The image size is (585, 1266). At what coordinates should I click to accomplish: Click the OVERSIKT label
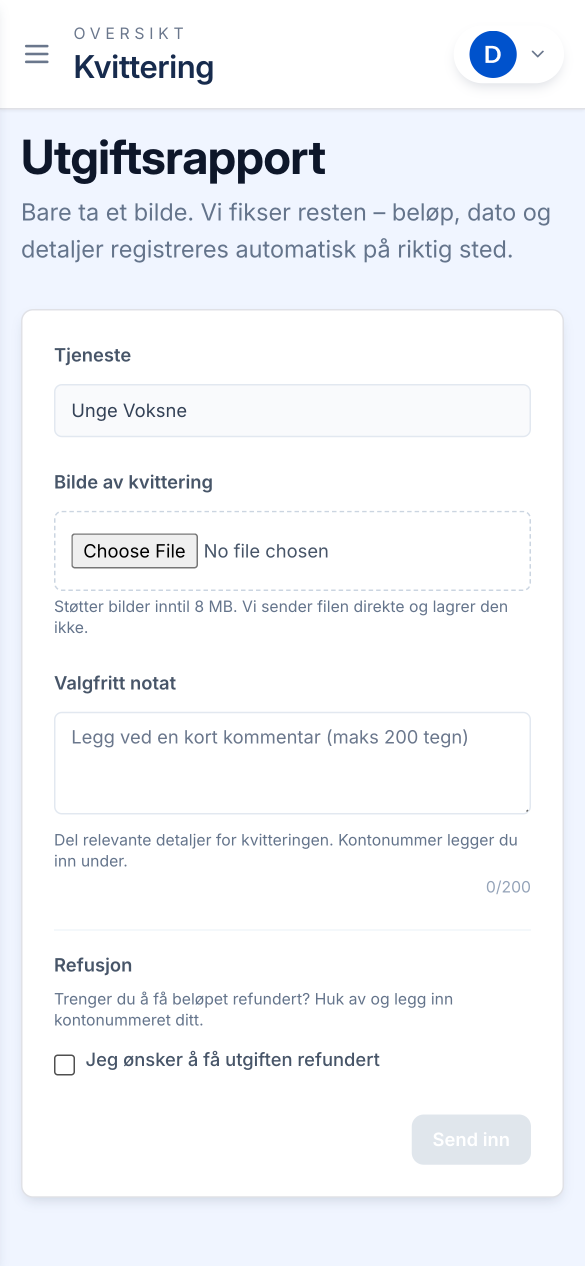pos(128,33)
